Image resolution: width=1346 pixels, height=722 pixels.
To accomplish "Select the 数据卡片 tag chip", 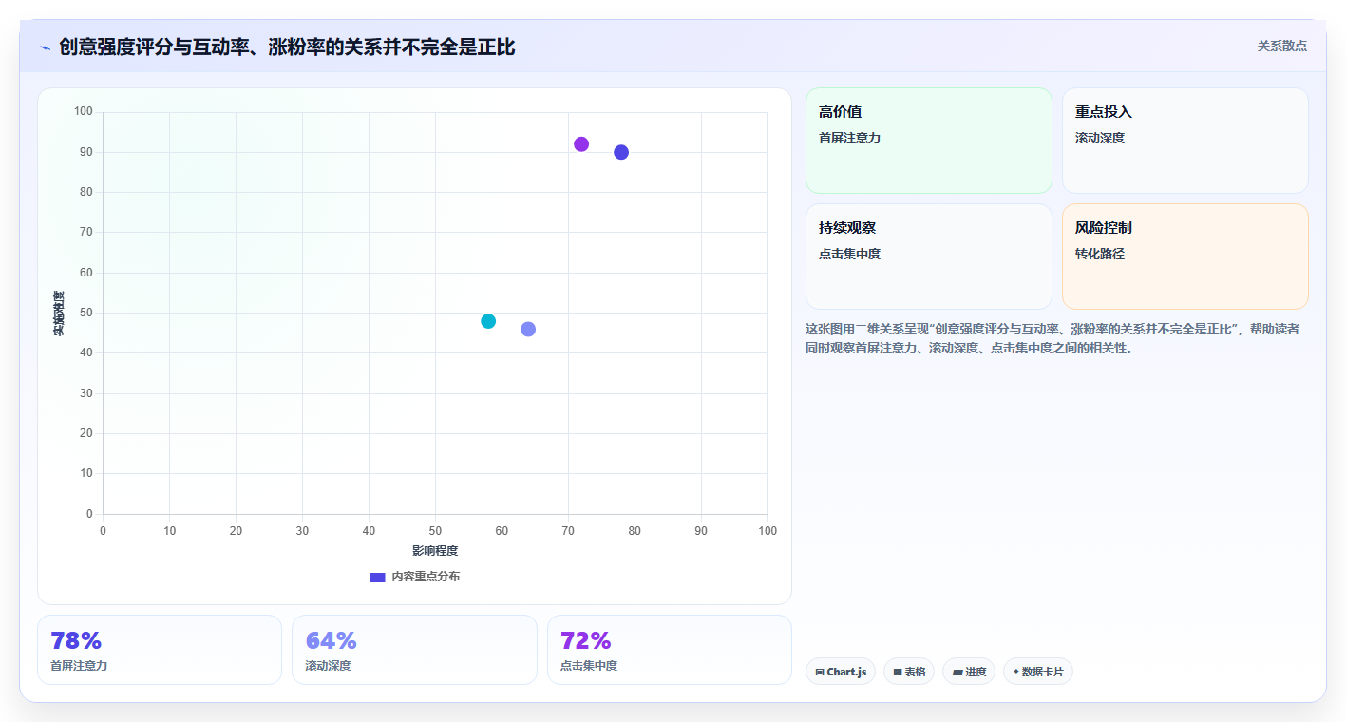I will (x=1037, y=672).
